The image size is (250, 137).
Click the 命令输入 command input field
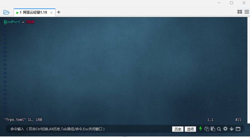[x=85, y=129]
